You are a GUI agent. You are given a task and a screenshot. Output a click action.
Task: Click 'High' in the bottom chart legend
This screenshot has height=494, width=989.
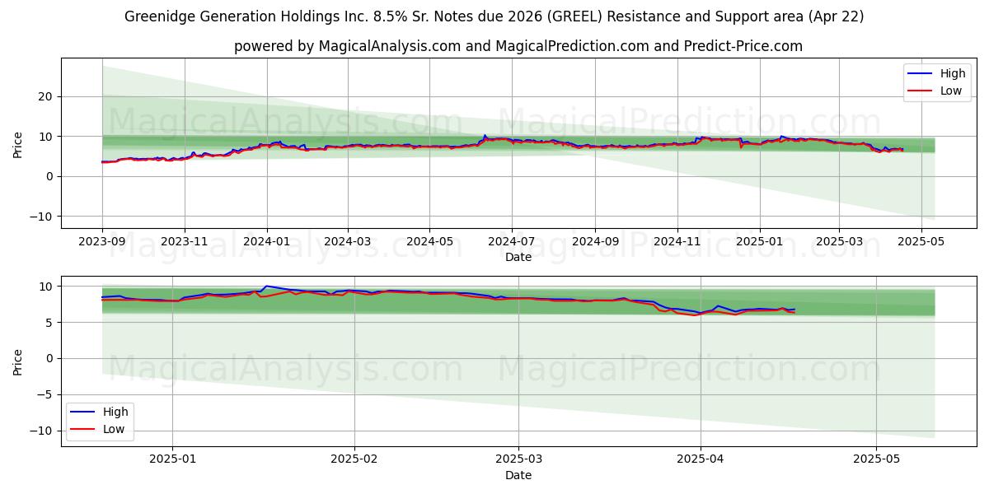[x=115, y=412]
